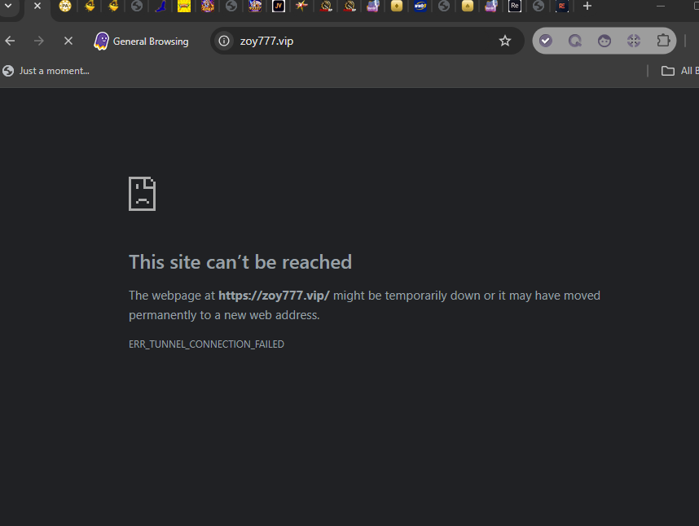Bookmark this page with the star icon
The image size is (699, 526).
(x=504, y=41)
